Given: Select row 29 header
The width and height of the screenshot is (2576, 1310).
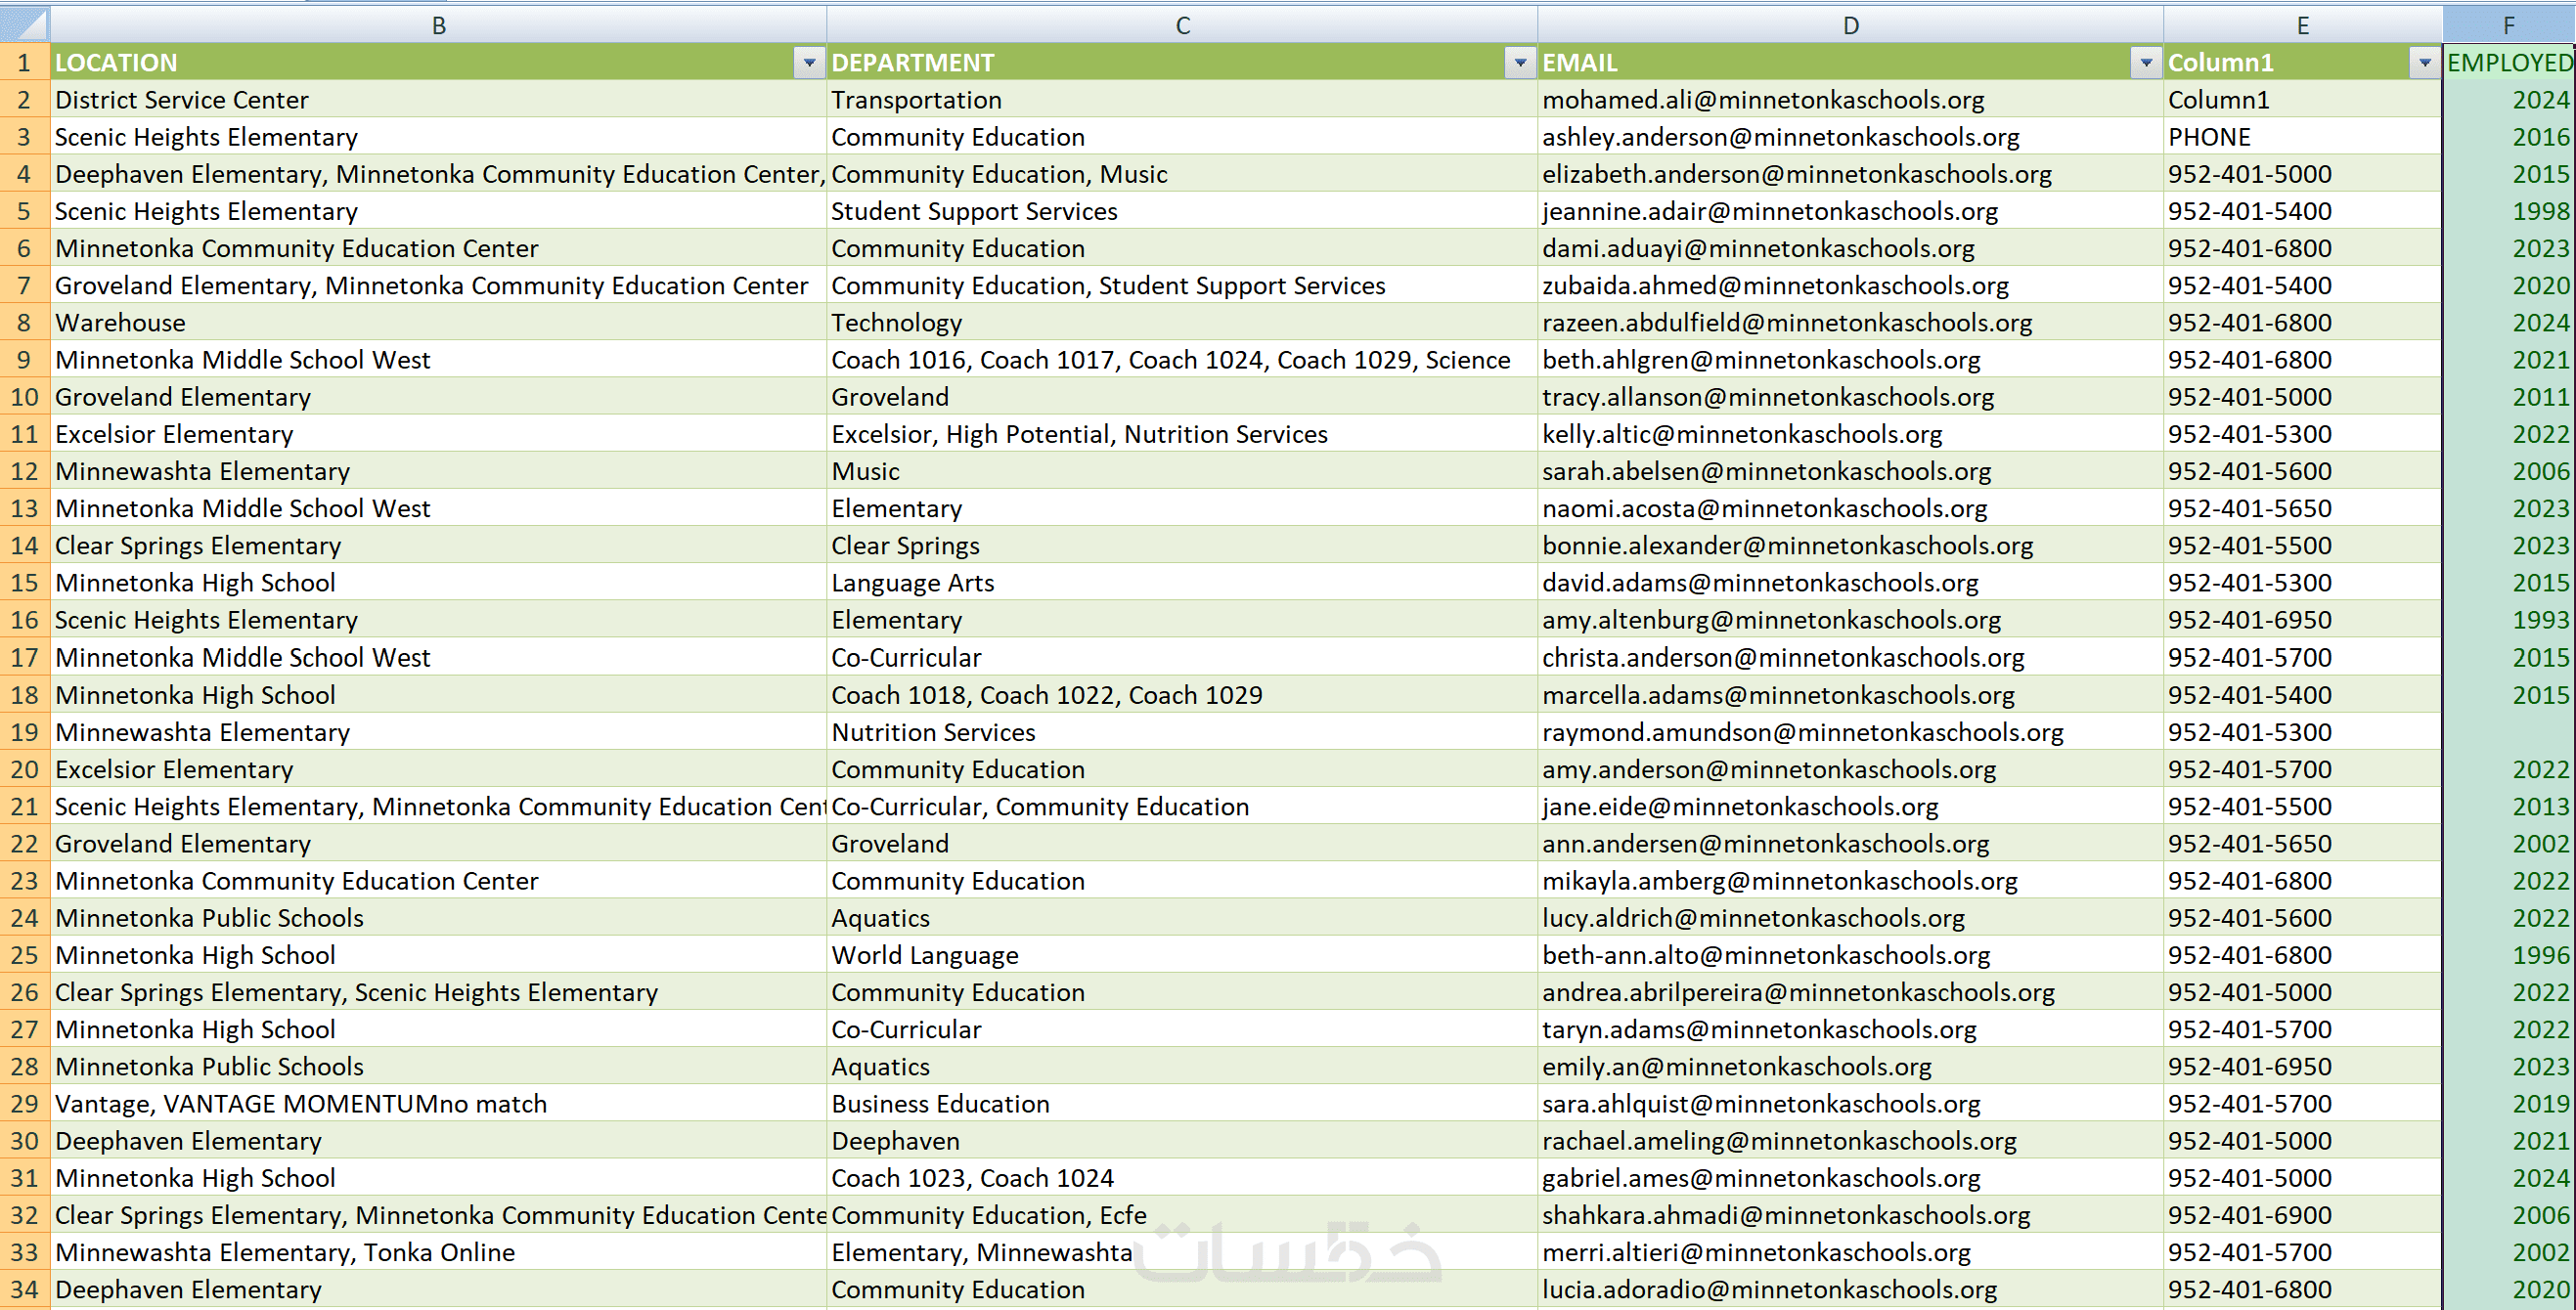Looking at the screenshot, I should [24, 1104].
